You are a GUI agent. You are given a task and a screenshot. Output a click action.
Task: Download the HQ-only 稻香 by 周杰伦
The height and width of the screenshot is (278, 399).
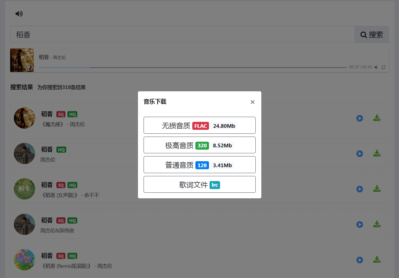pos(377,153)
